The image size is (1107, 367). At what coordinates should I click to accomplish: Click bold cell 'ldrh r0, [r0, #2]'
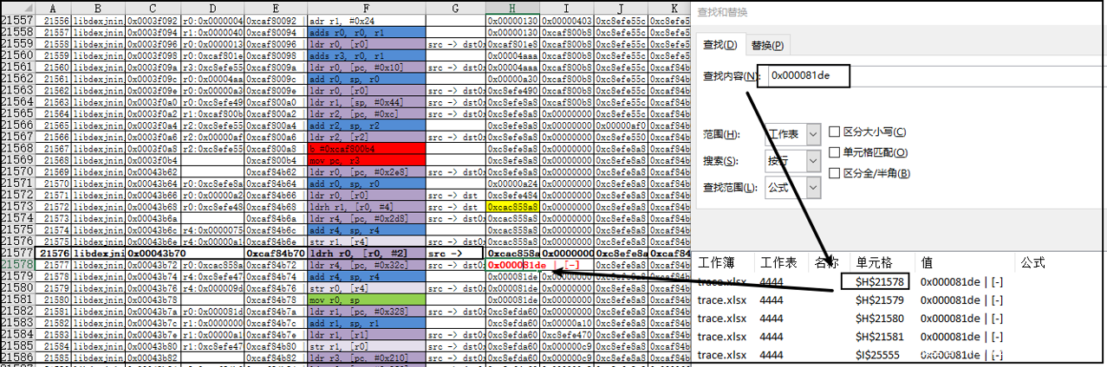click(366, 253)
